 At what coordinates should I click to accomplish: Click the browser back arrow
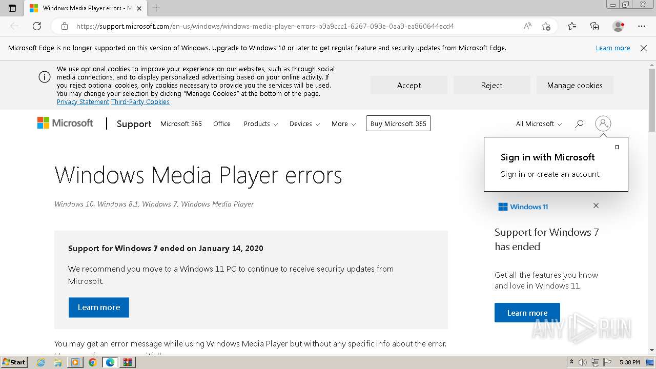pyautogui.click(x=14, y=26)
